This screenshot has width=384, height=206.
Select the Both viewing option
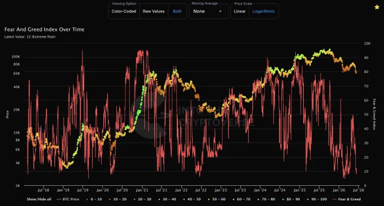(177, 11)
